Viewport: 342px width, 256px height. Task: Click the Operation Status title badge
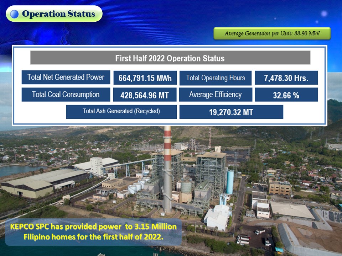[54, 14]
